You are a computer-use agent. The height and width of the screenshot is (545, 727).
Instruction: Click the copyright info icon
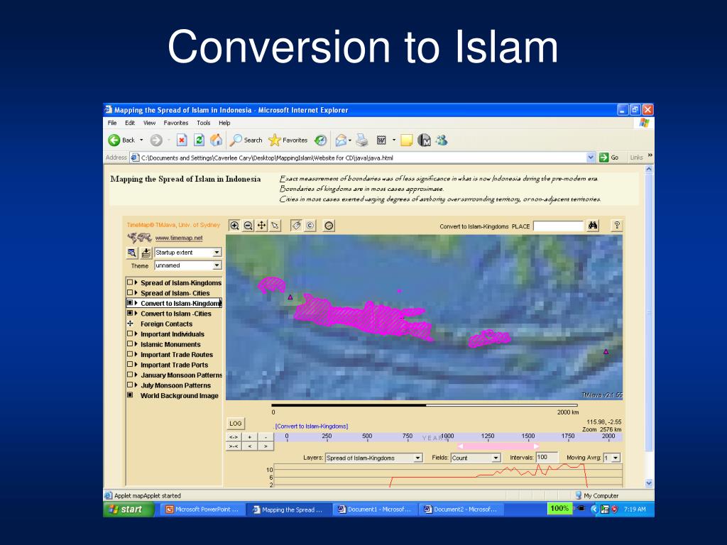click(x=310, y=226)
